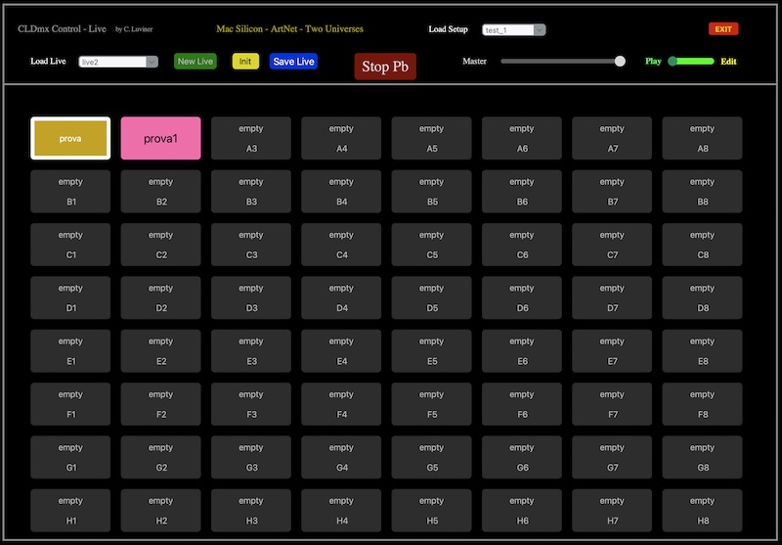Select empty pad H6
This screenshot has height=545, width=782.
pos(522,511)
